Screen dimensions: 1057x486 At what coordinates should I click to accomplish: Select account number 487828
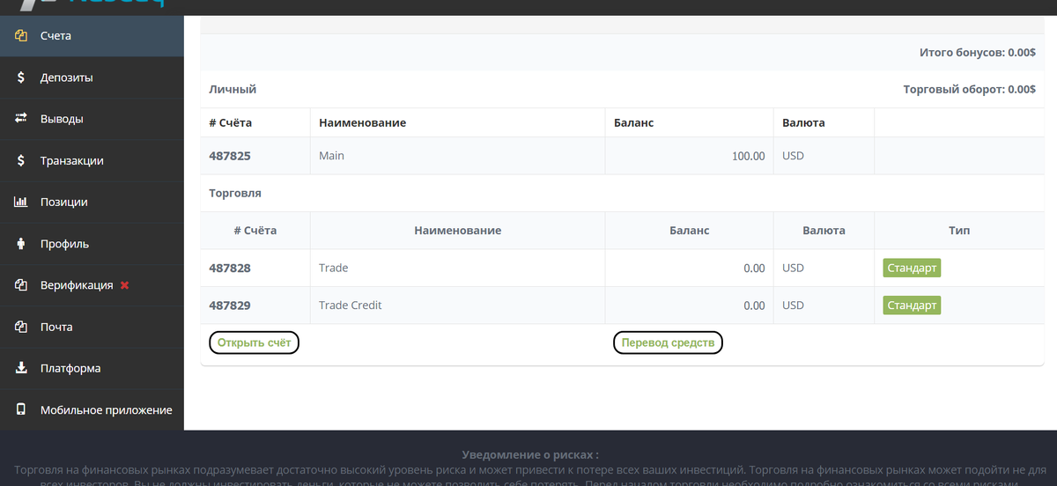tap(230, 268)
